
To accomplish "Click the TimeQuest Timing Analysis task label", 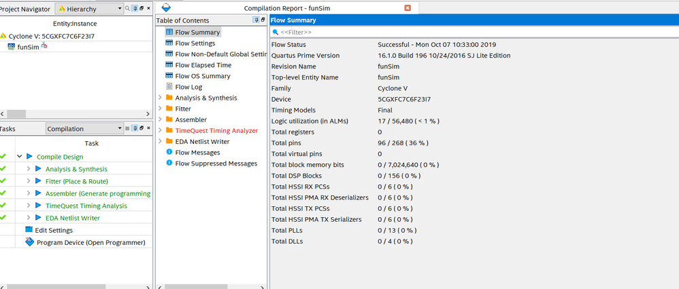I will coord(86,206).
